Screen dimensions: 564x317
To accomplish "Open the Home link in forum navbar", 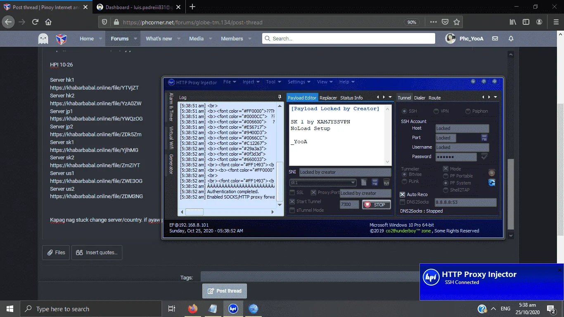I will (87, 39).
